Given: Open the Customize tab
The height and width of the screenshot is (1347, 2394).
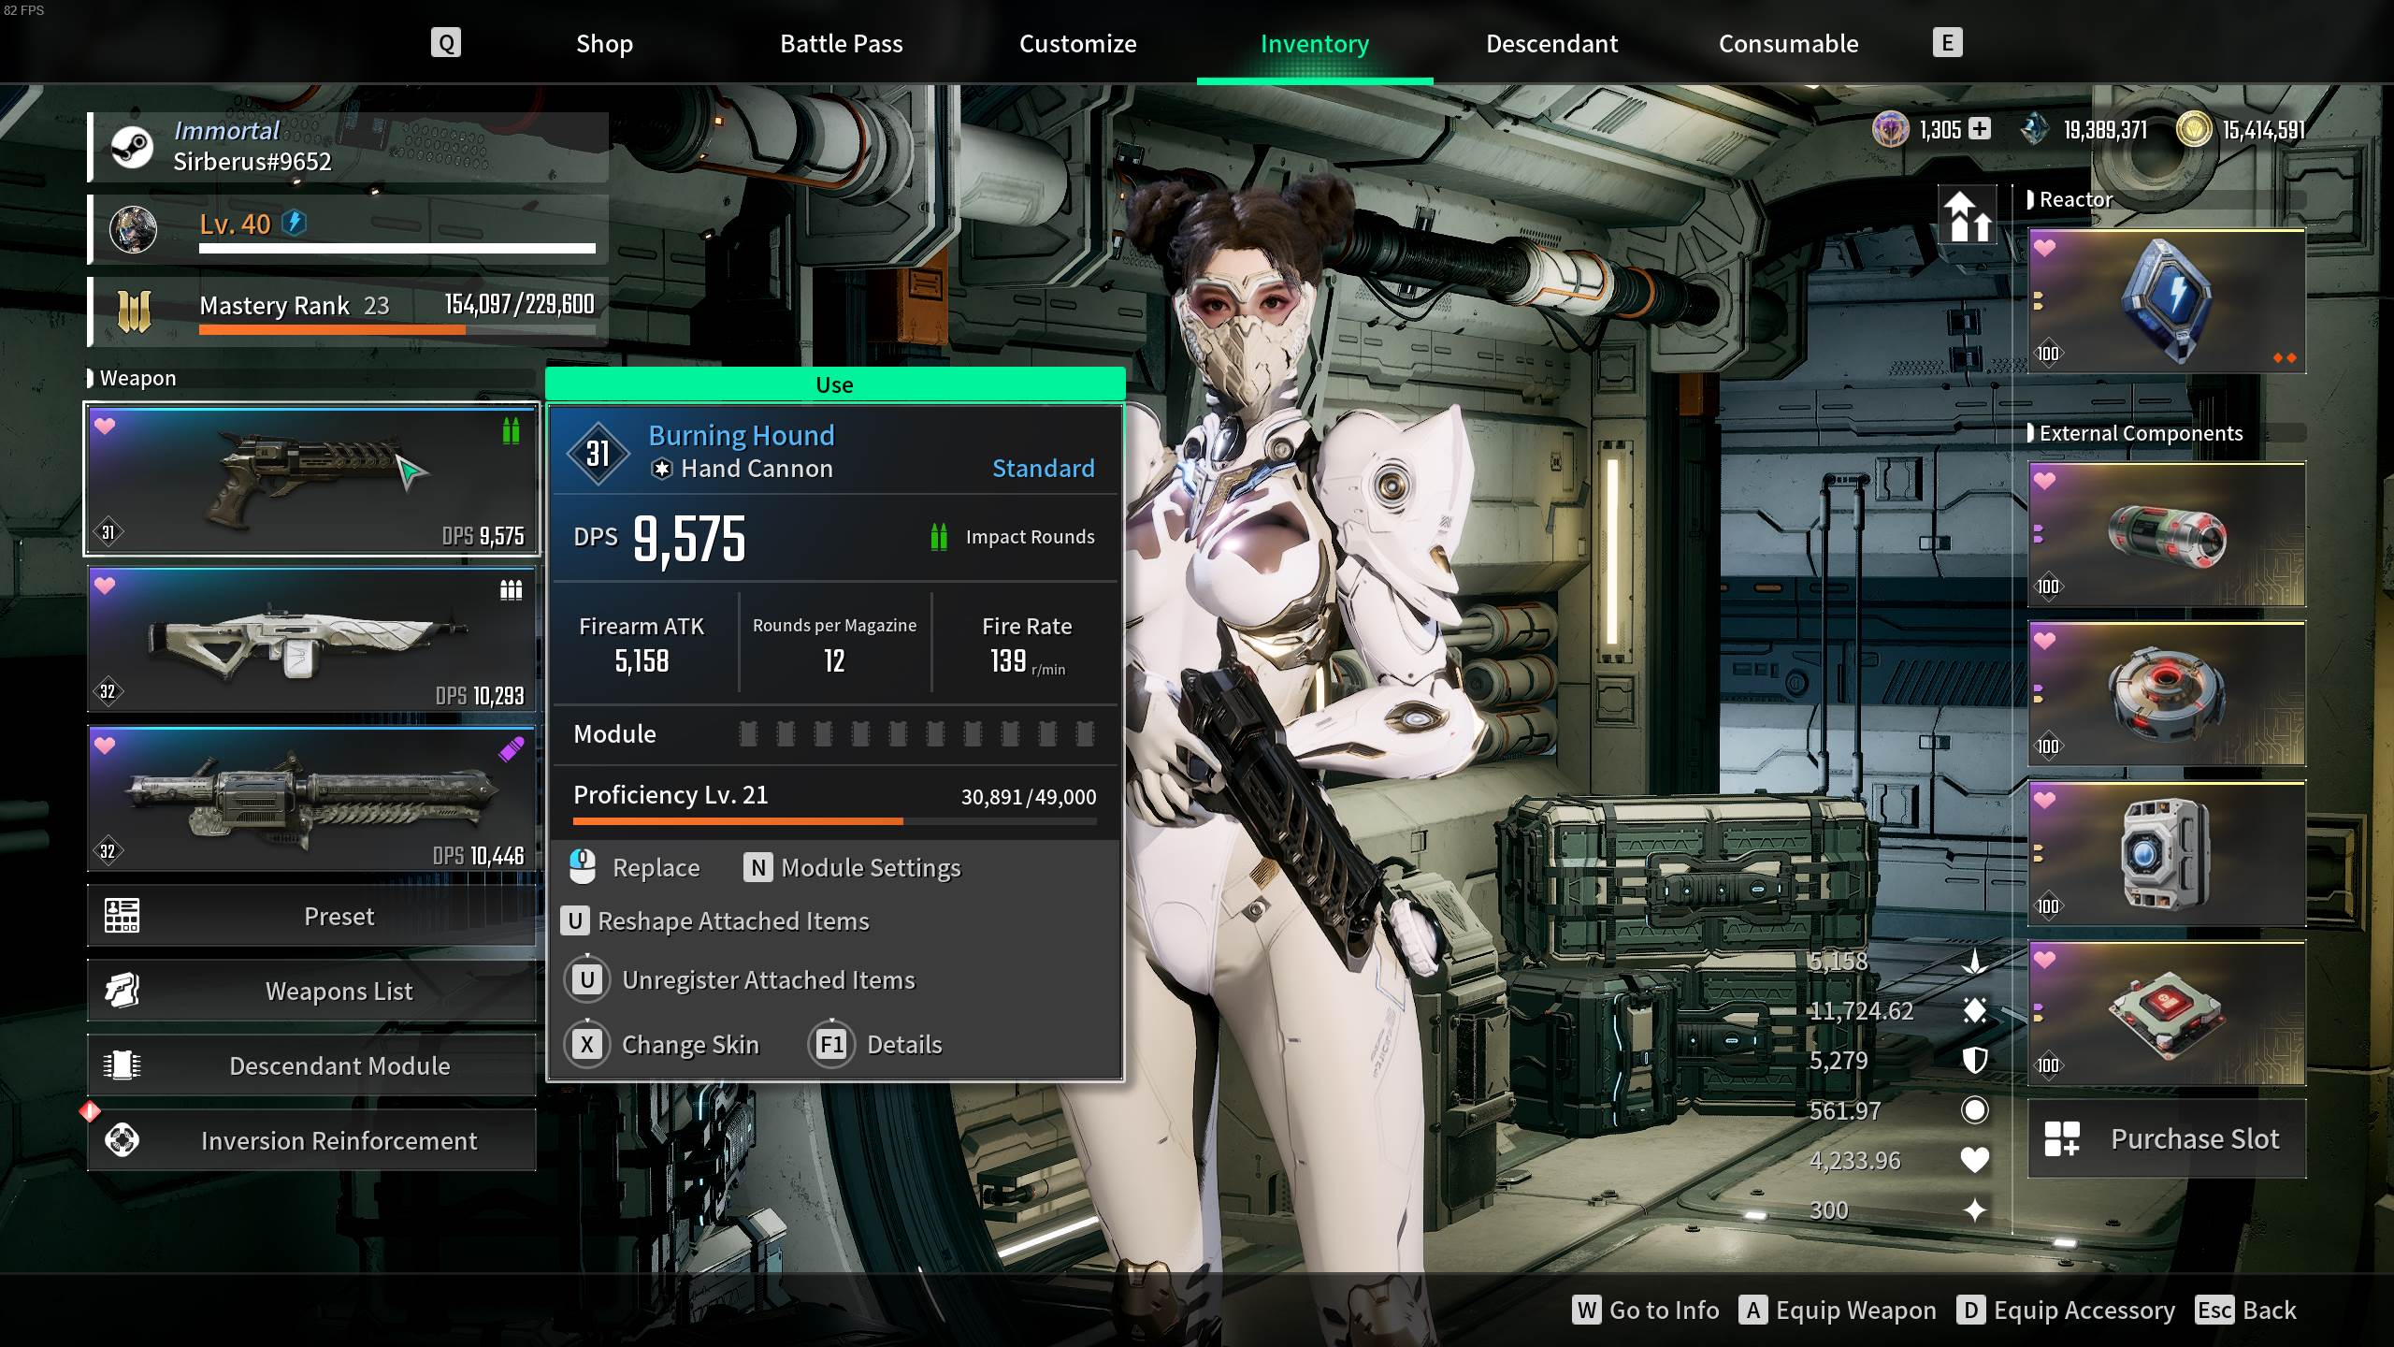Looking at the screenshot, I should pyautogui.click(x=1077, y=43).
